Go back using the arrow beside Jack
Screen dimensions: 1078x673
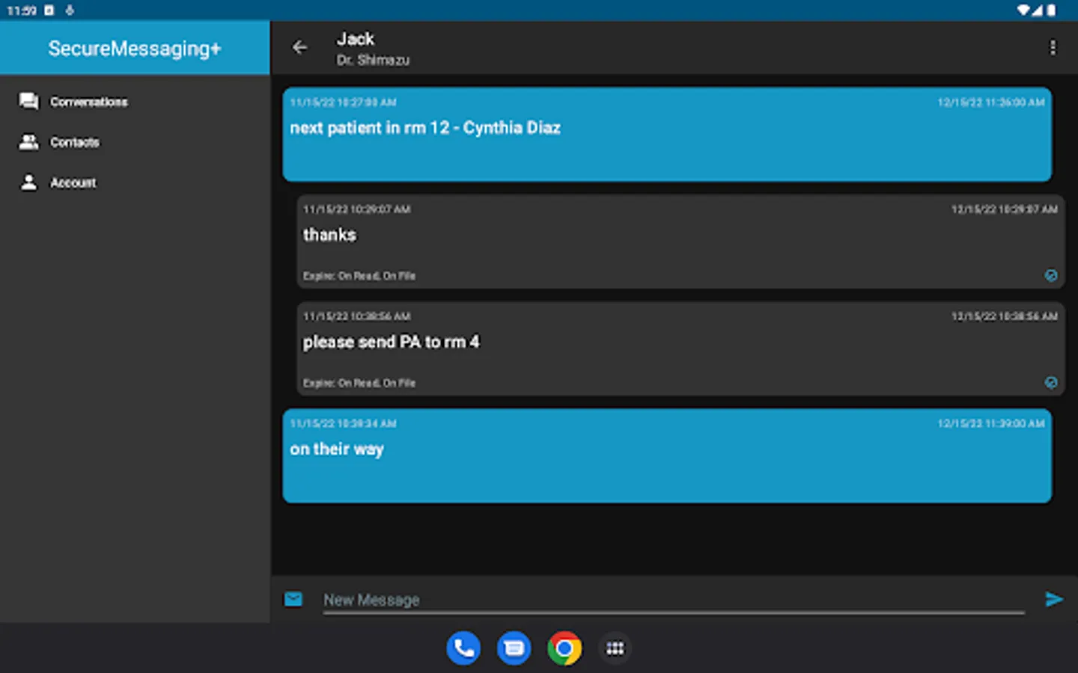[300, 47]
